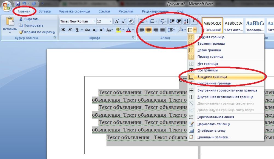The width and height of the screenshot is (274, 159).
Task: Decrease paragraph indent
Action: pos(172,21)
